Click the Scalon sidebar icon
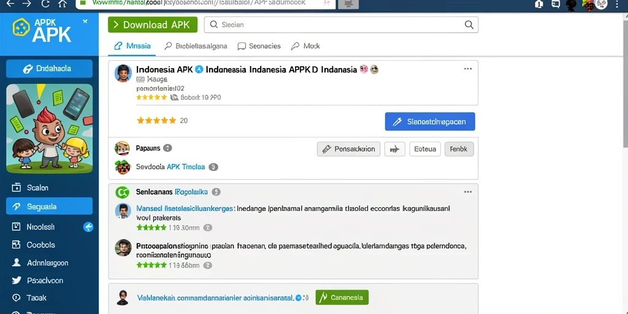Viewport: 628px width, 314px height. 16,187
